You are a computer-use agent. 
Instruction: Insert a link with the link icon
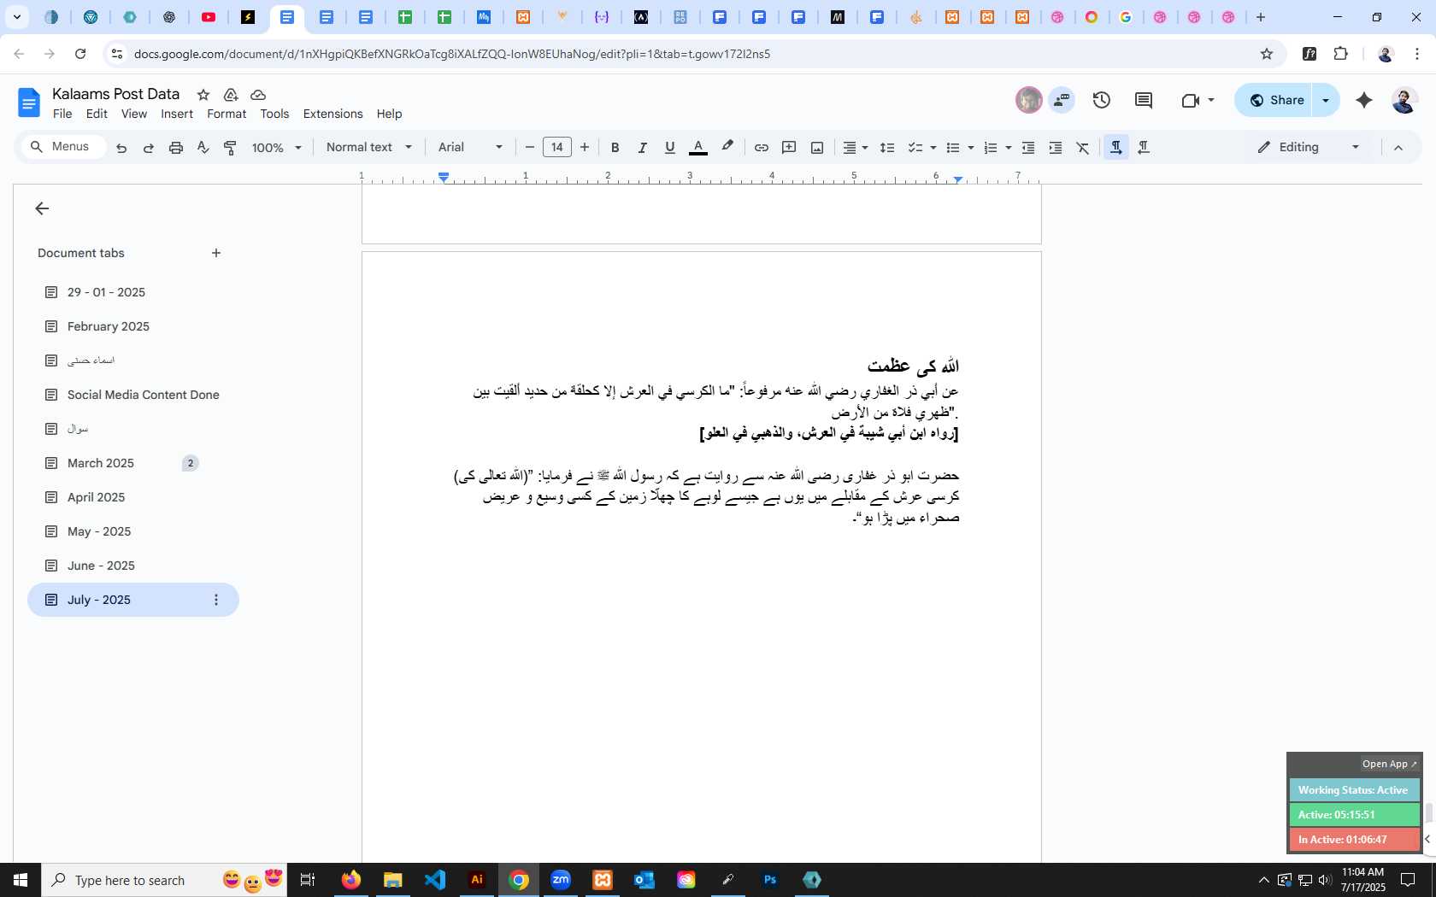point(761,148)
